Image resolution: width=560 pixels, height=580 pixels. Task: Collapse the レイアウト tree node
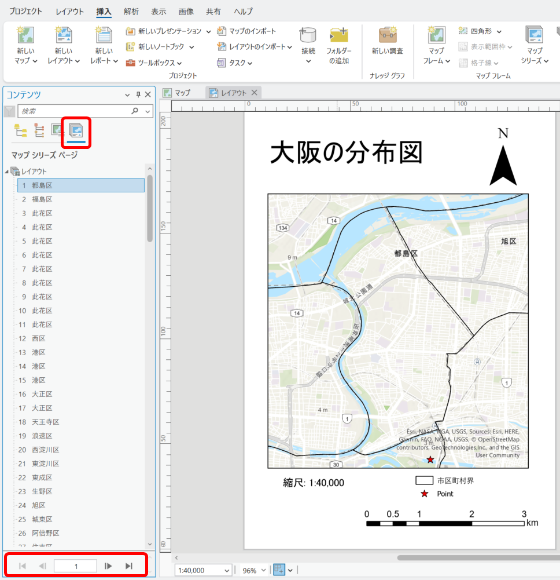7,172
